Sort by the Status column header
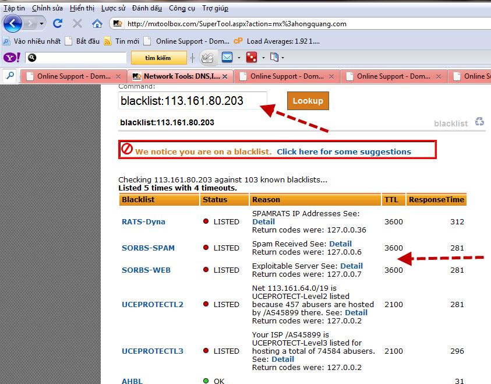Image resolution: width=491 pixels, height=384 pixels. point(224,199)
